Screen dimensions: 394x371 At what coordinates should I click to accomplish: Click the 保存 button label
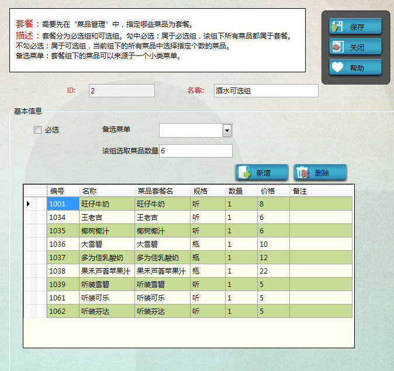coord(357,27)
